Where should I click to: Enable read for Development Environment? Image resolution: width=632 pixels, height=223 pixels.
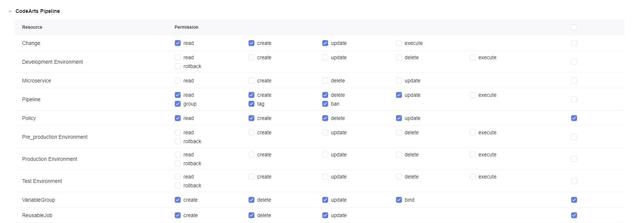tap(178, 57)
